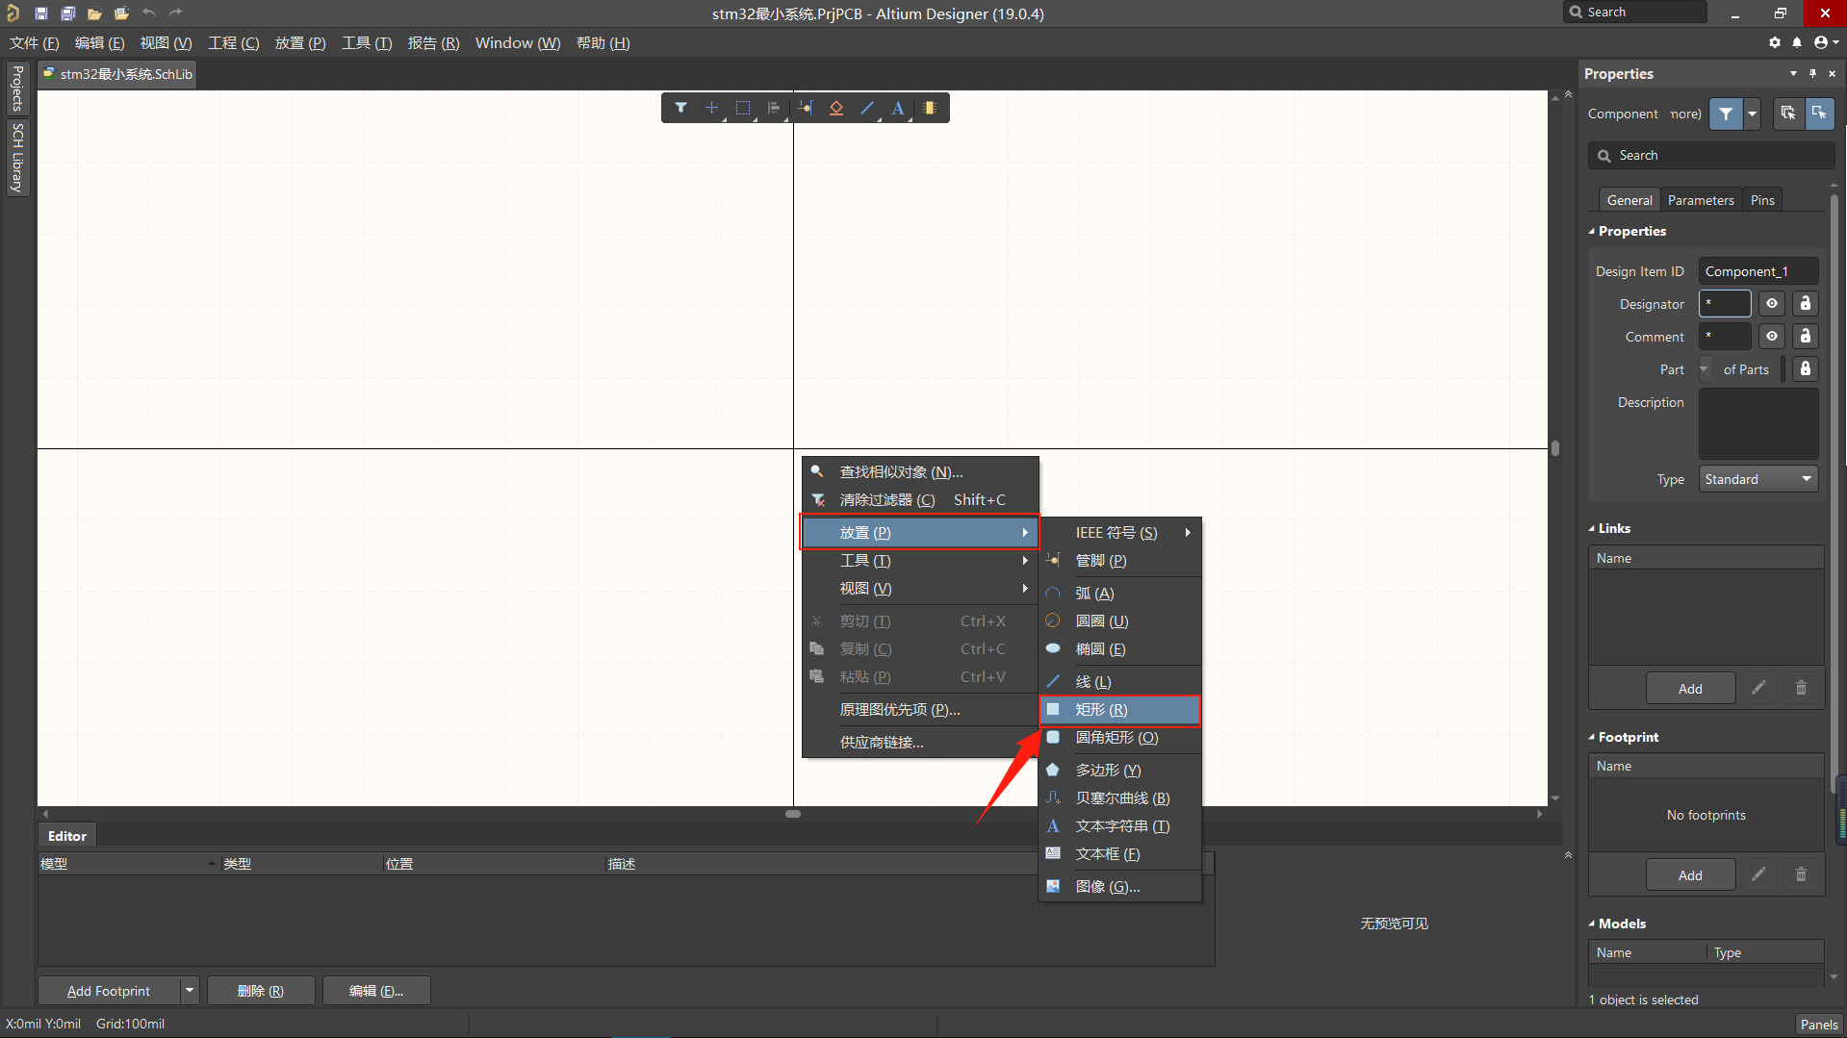Choose the dashed selection rectangle tool

743,108
